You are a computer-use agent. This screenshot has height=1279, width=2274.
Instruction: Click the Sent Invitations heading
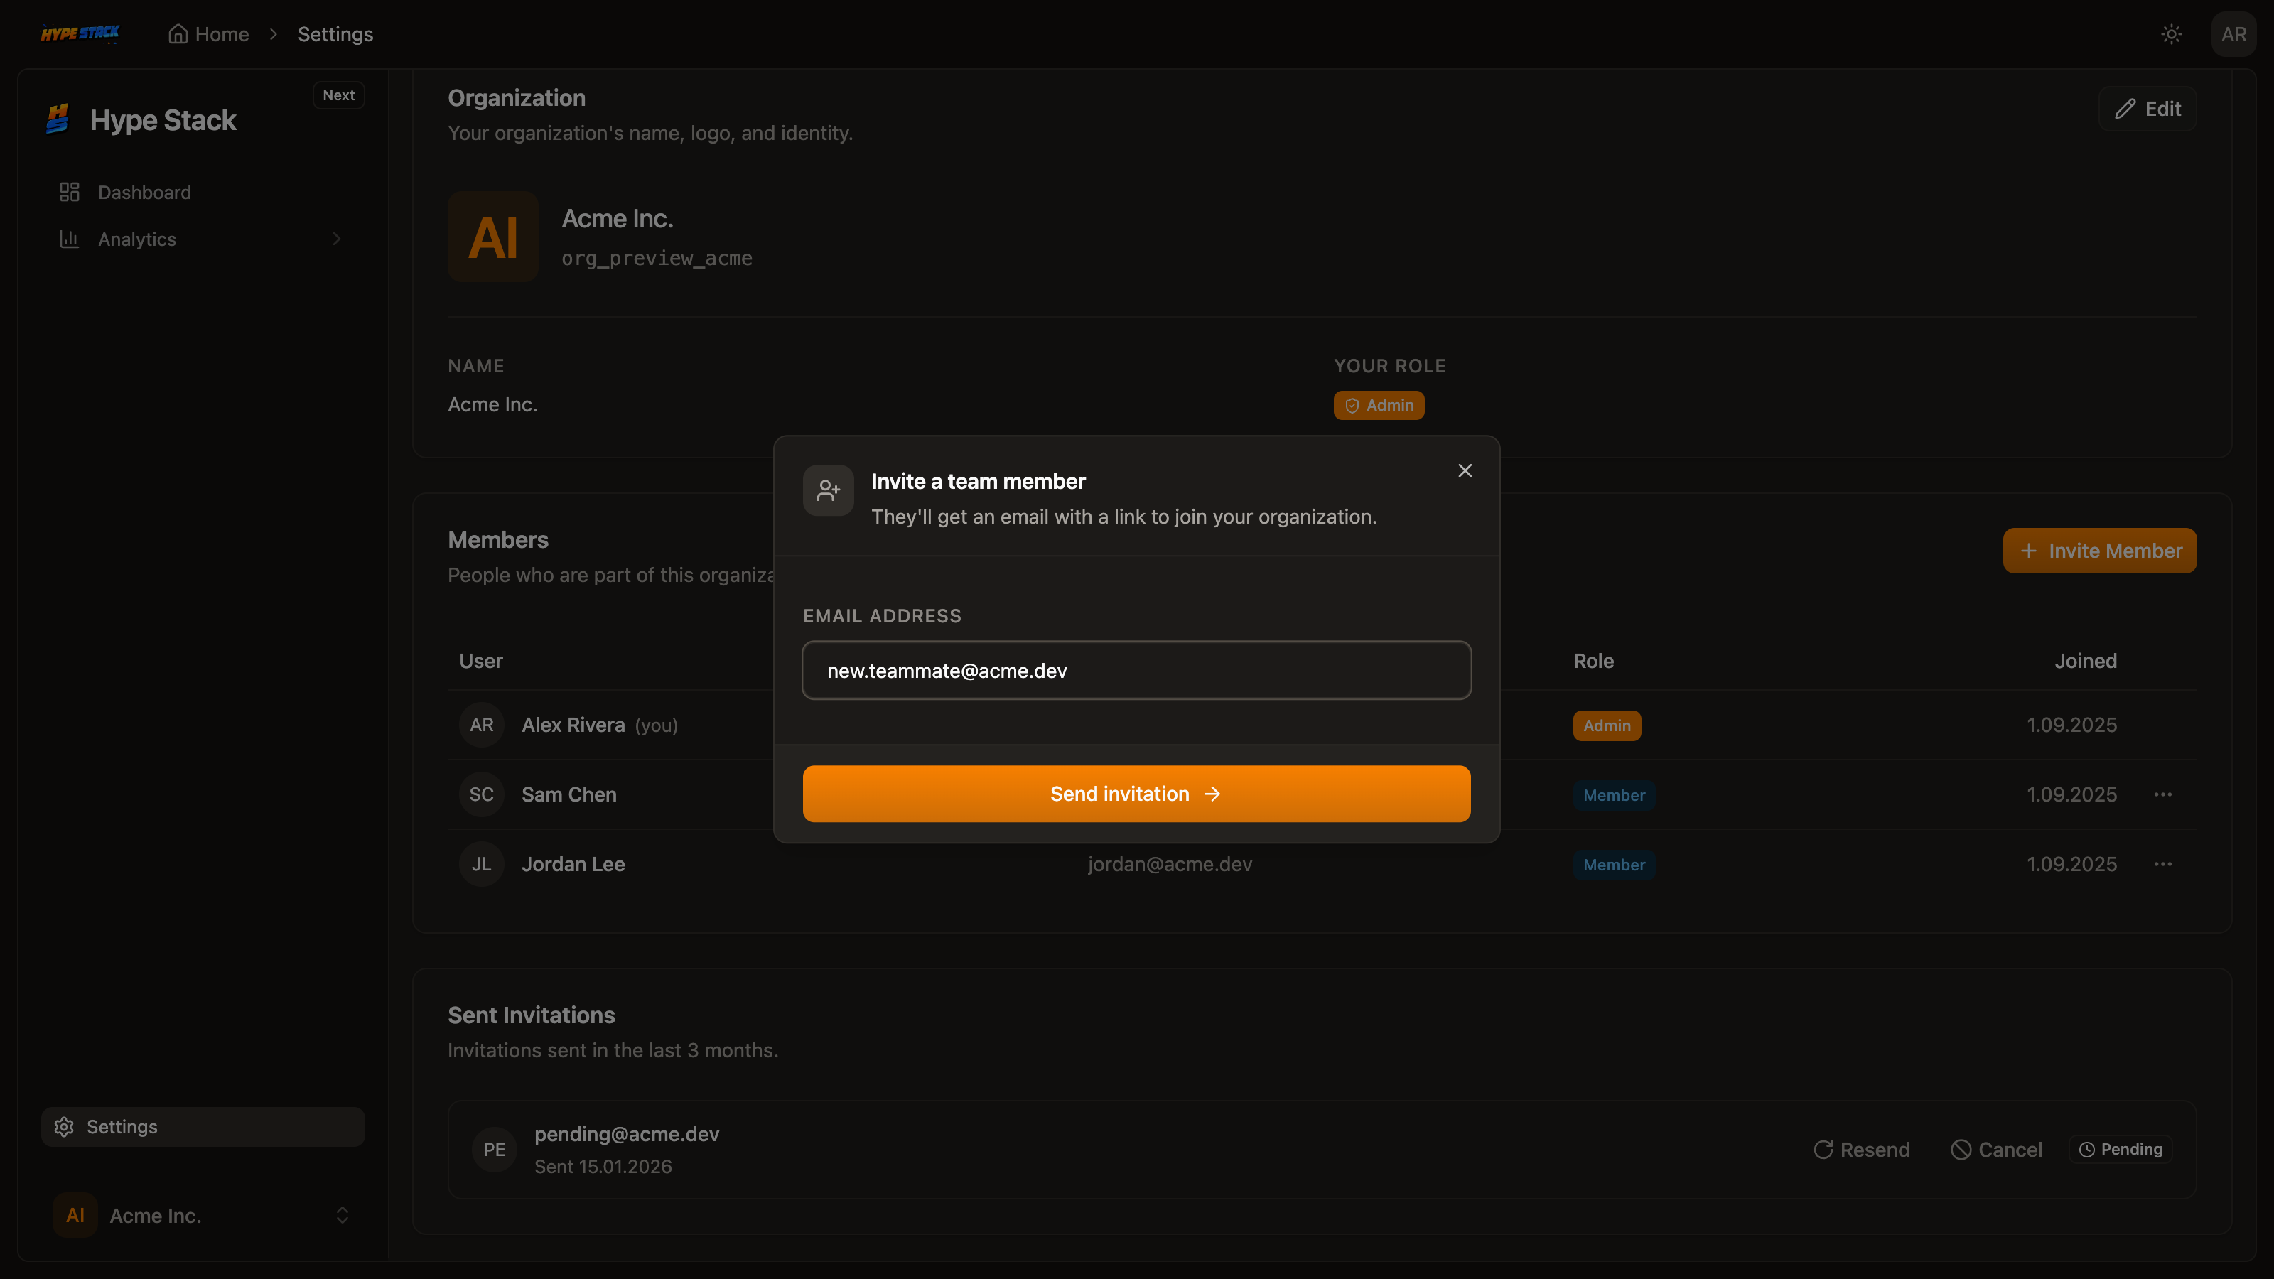tap(532, 1014)
